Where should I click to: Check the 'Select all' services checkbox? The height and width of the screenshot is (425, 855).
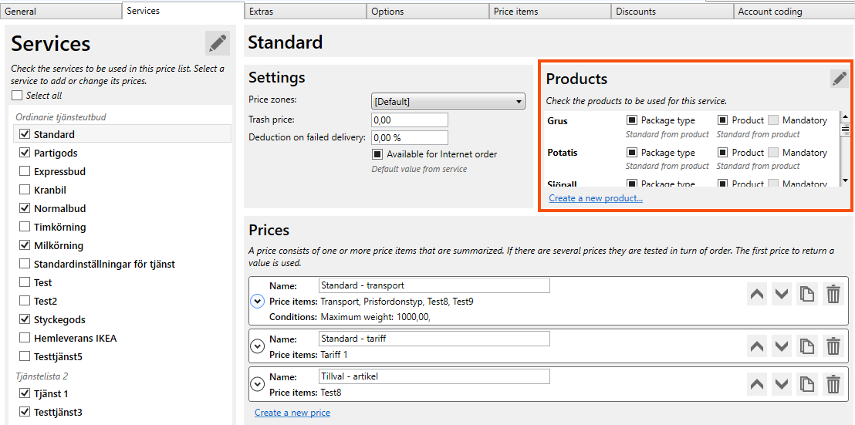[x=17, y=96]
